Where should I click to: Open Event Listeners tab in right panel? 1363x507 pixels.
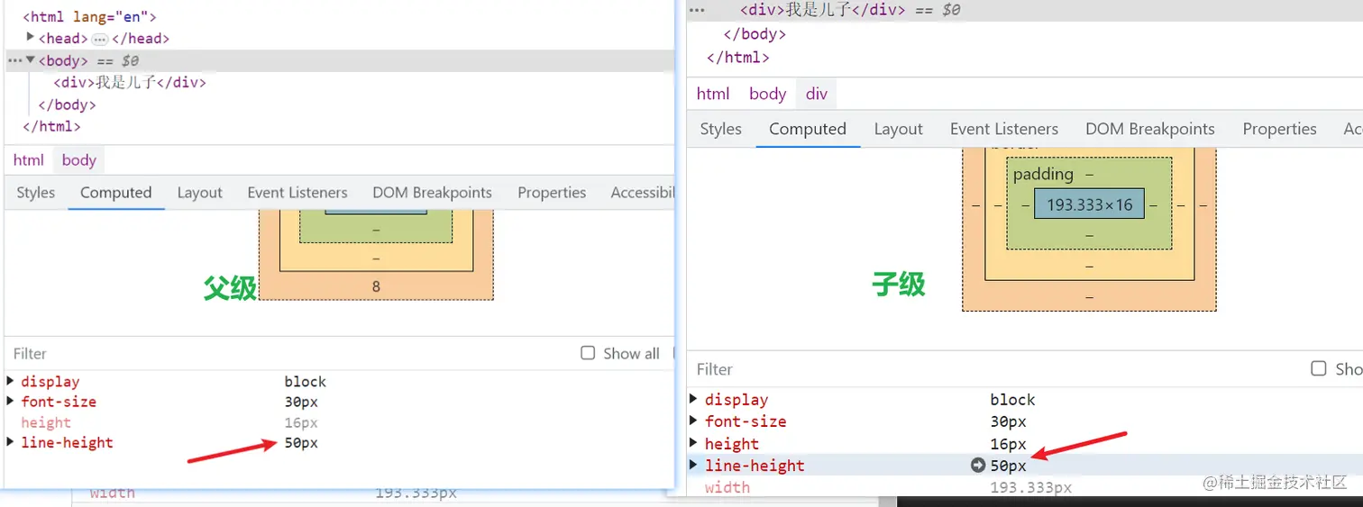click(1004, 129)
